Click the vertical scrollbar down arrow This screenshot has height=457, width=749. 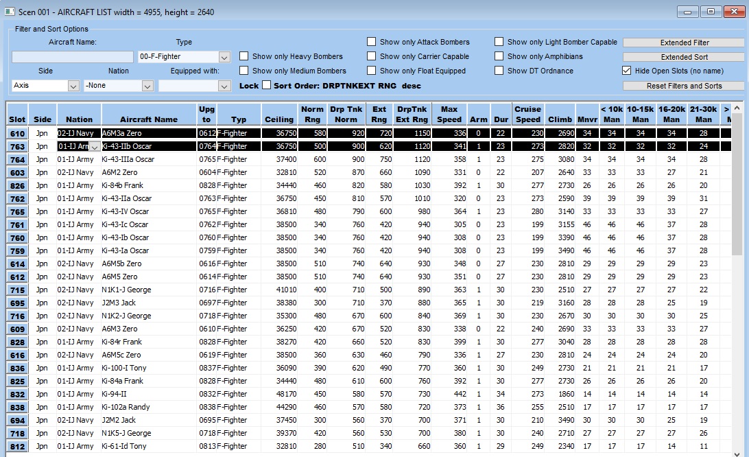point(737,454)
